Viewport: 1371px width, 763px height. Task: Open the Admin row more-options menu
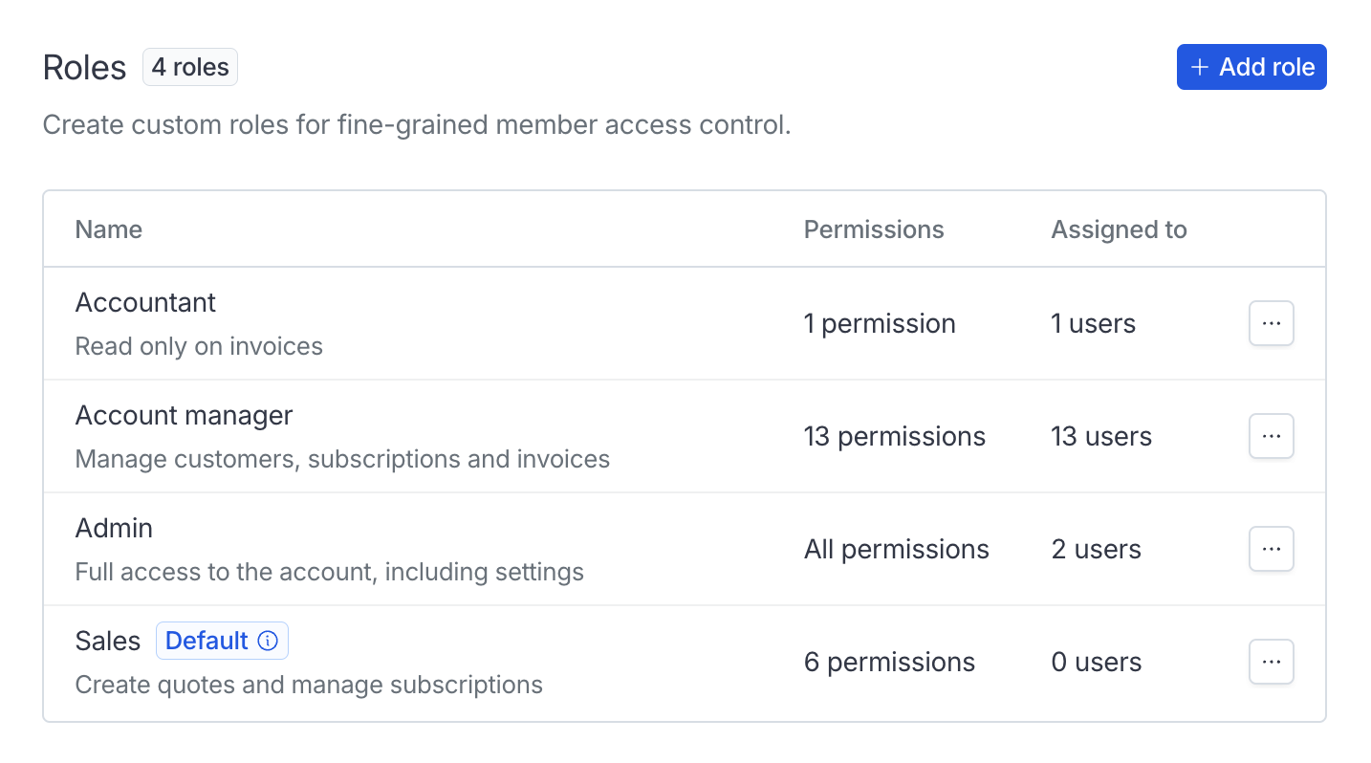pyautogui.click(x=1271, y=549)
